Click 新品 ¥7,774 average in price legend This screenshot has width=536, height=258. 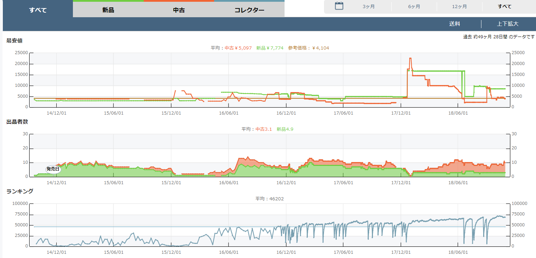pos(269,48)
